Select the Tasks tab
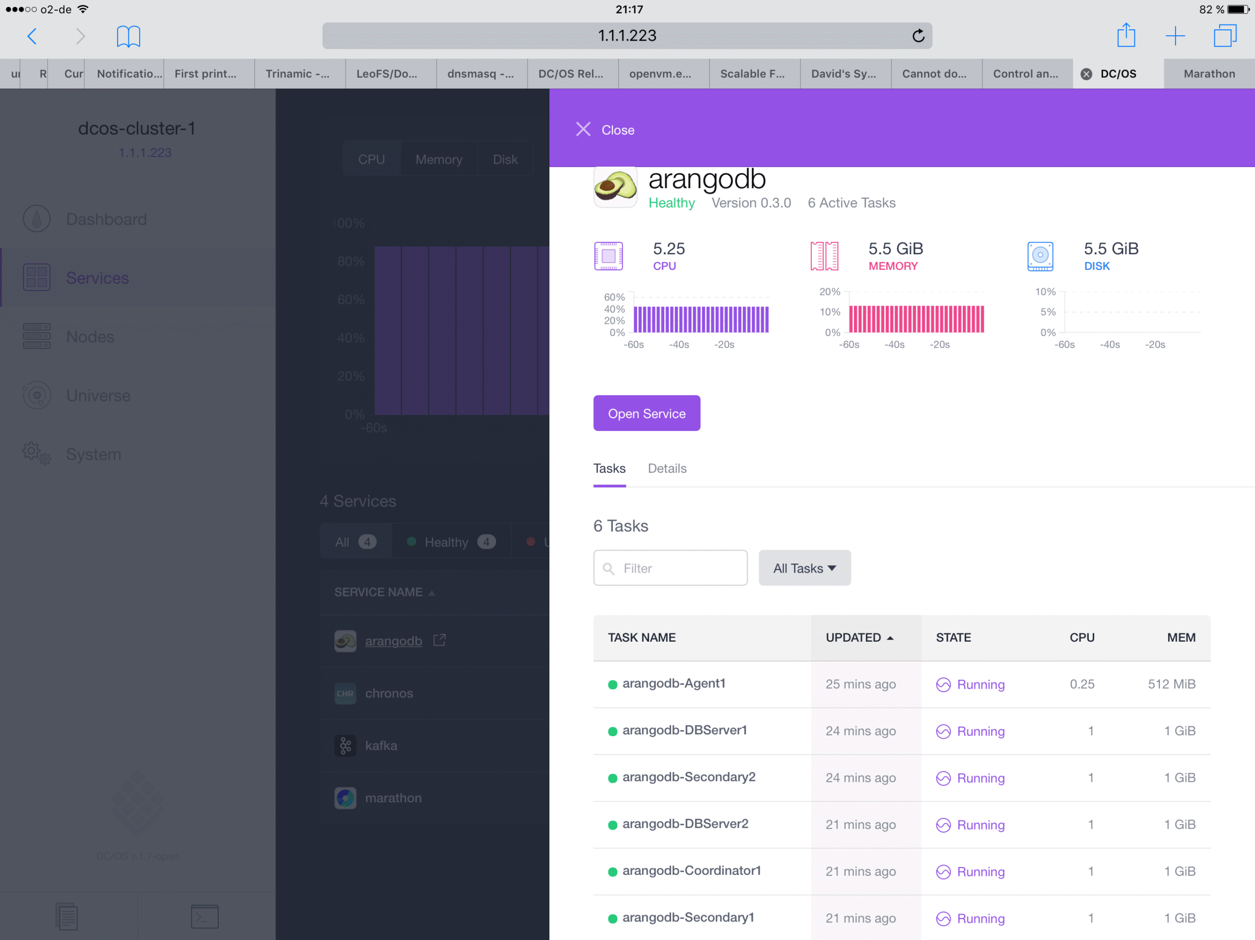Image resolution: width=1255 pixels, height=940 pixels. pos(609,468)
